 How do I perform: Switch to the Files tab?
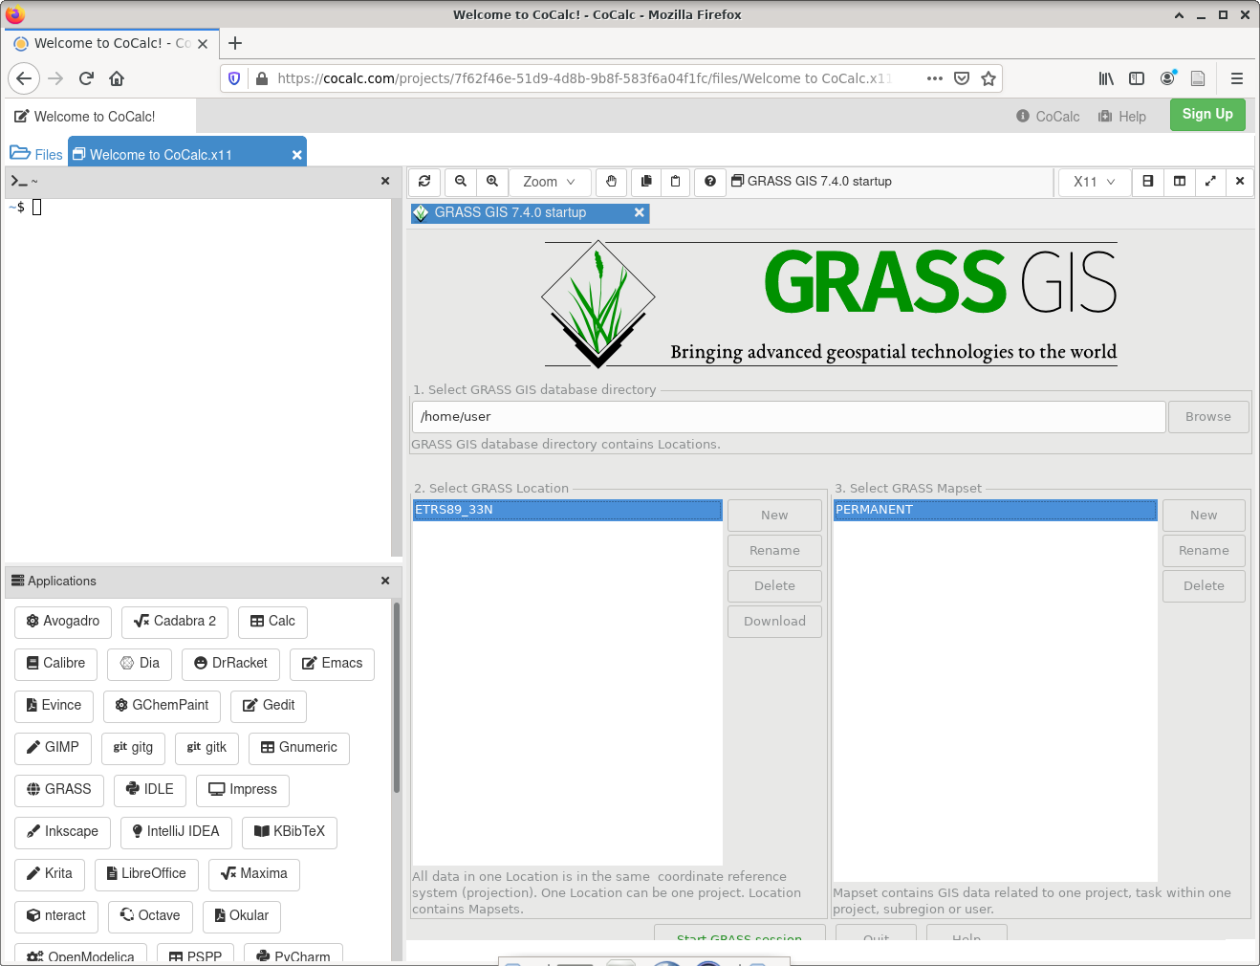tap(36, 154)
